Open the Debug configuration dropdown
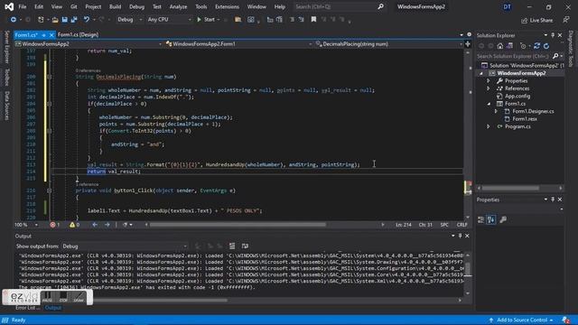The width and height of the screenshot is (578, 325). pyautogui.click(x=130, y=20)
